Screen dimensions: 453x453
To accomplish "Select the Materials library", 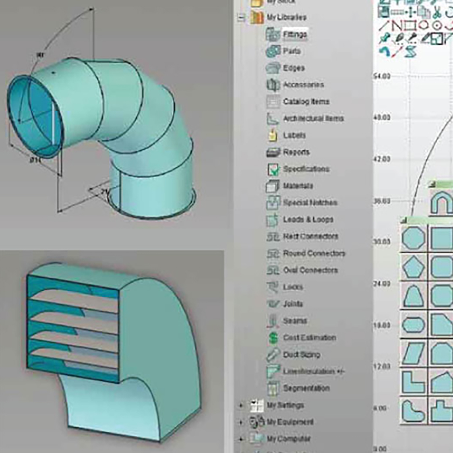I will [x=290, y=186].
